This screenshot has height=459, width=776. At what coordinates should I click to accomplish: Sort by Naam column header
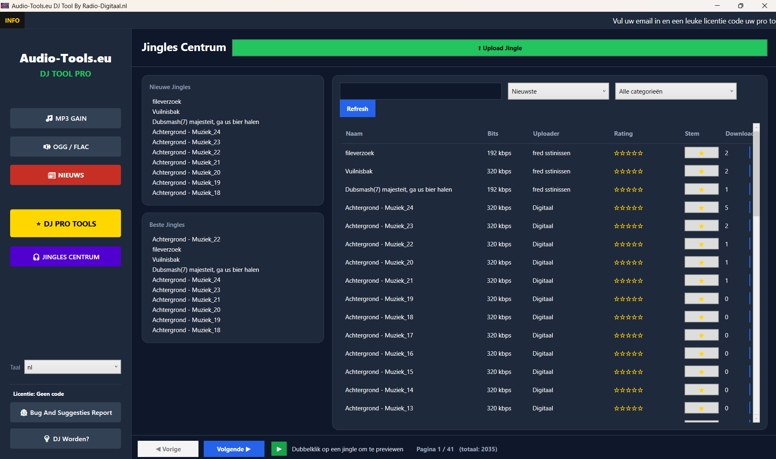point(354,133)
